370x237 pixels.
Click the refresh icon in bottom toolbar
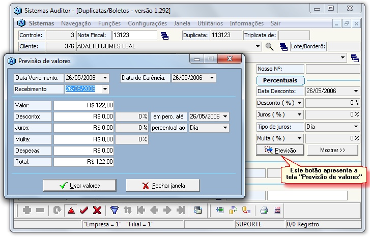(x=57, y=210)
